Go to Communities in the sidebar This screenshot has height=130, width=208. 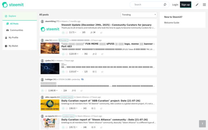[x=16, y=30]
